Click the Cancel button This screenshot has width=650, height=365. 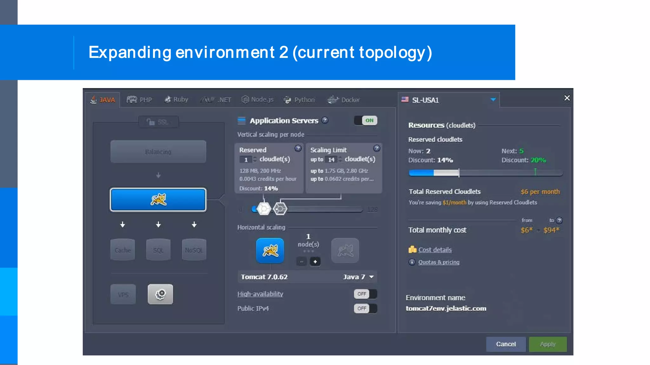[506, 344]
